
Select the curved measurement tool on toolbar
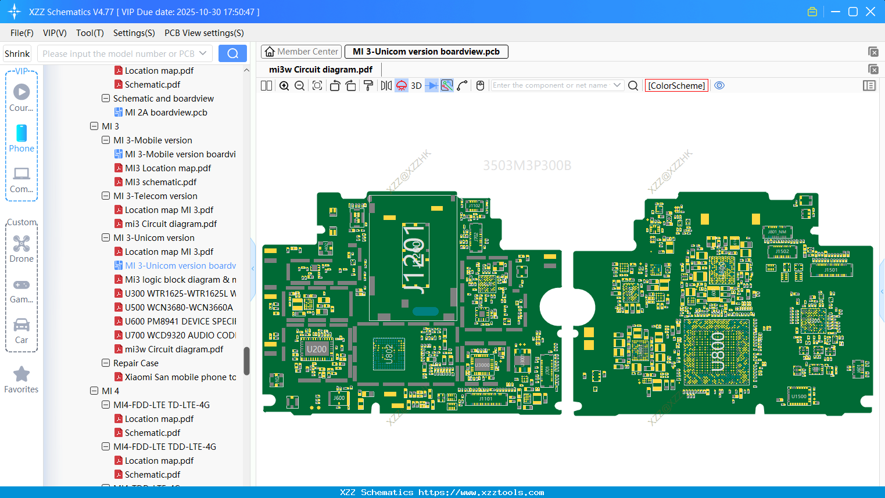463,85
